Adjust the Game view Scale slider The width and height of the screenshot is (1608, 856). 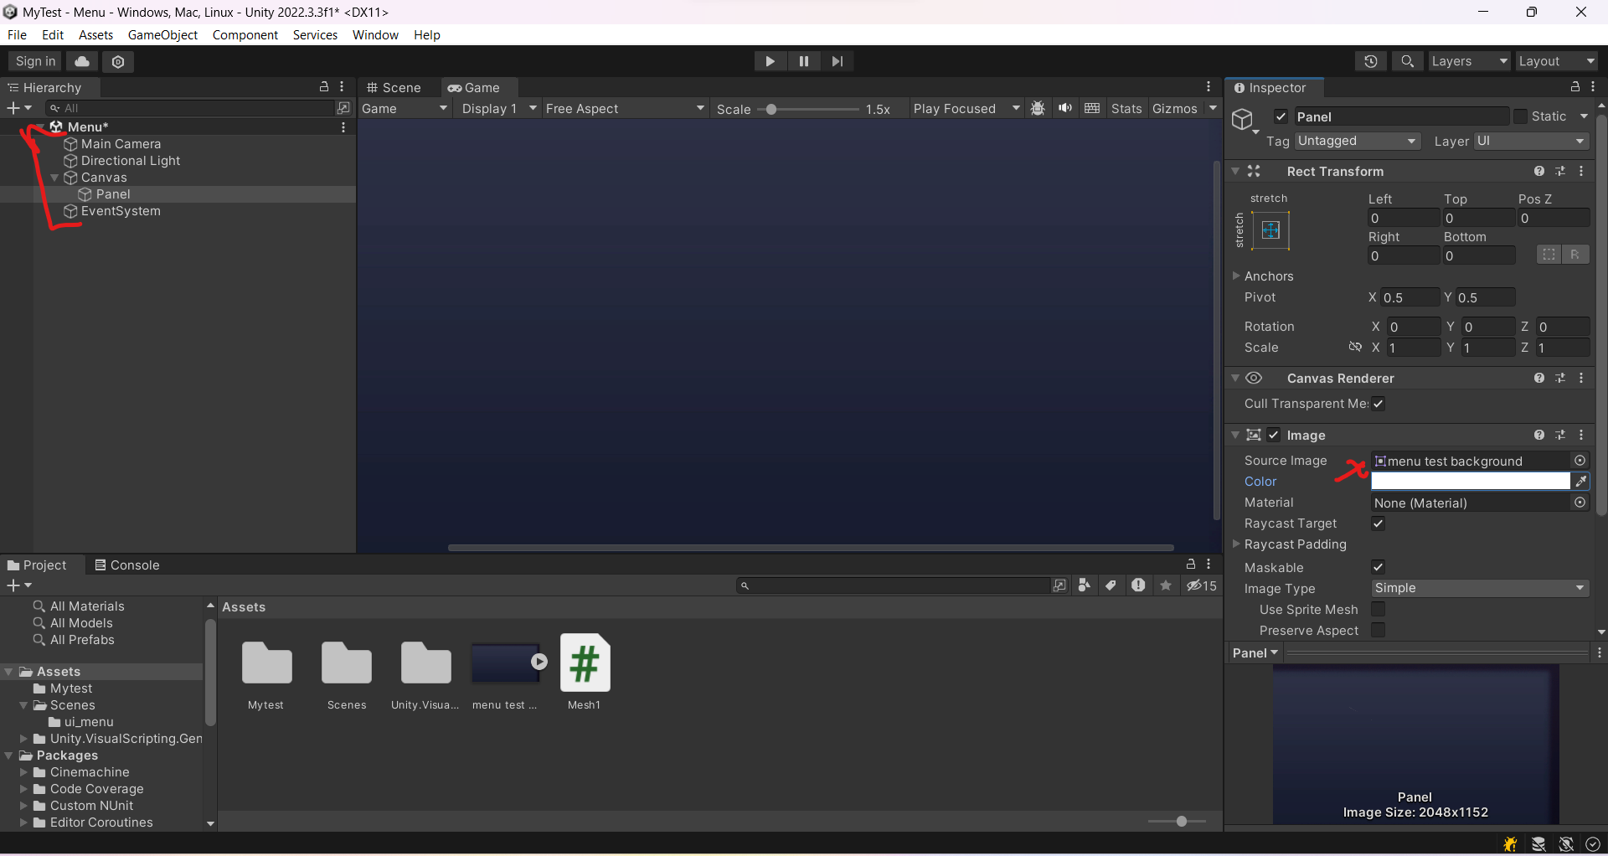[x=809, y=109]
